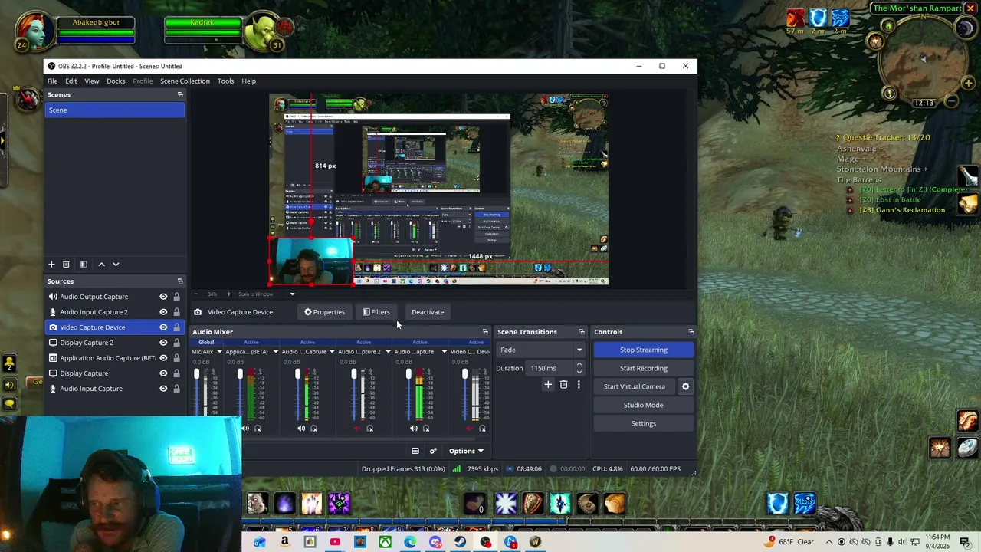981x552 pixels.
Task: Undock the Sources panel
Action: (180, 281)
